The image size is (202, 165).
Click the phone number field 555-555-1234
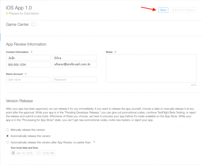tap(28, 64)
